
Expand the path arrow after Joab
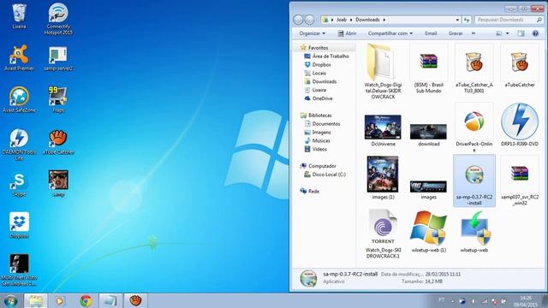coord(351,20)
